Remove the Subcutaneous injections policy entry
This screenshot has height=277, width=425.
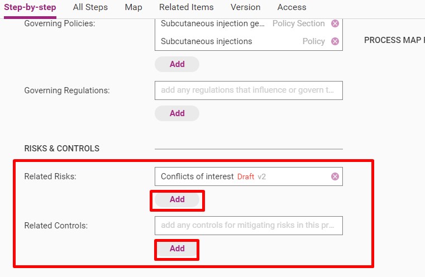pos(335,41)
